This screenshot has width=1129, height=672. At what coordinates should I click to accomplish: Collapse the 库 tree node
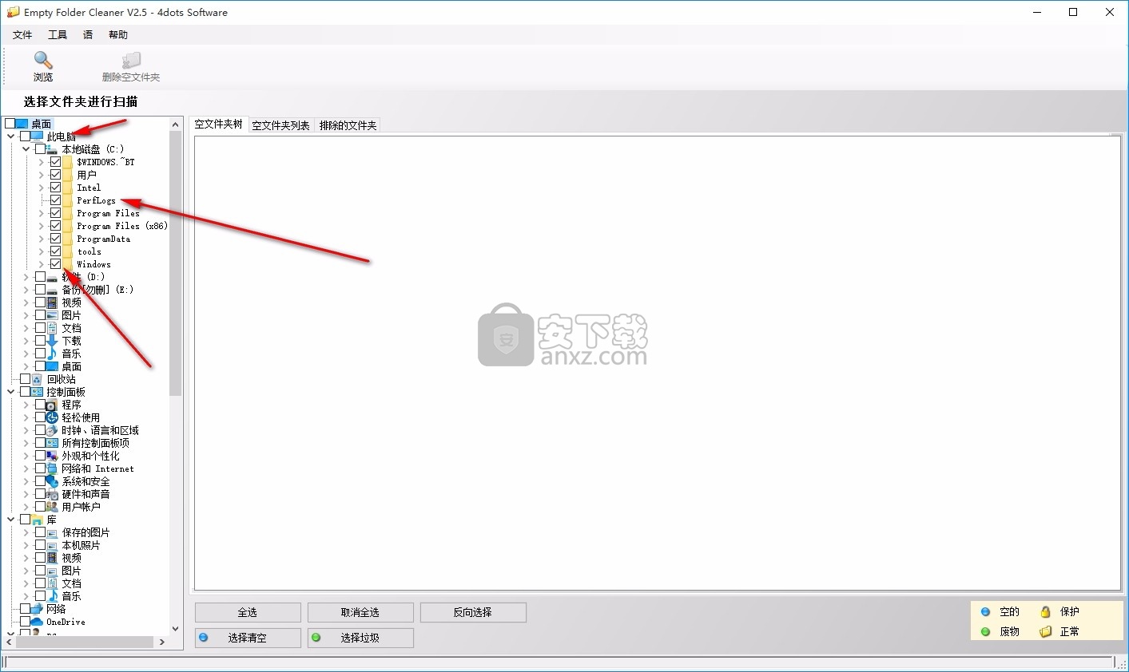pos(11,520)
